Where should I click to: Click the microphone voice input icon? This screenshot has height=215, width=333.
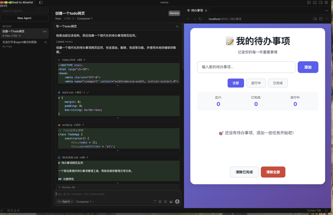(178, 201)
